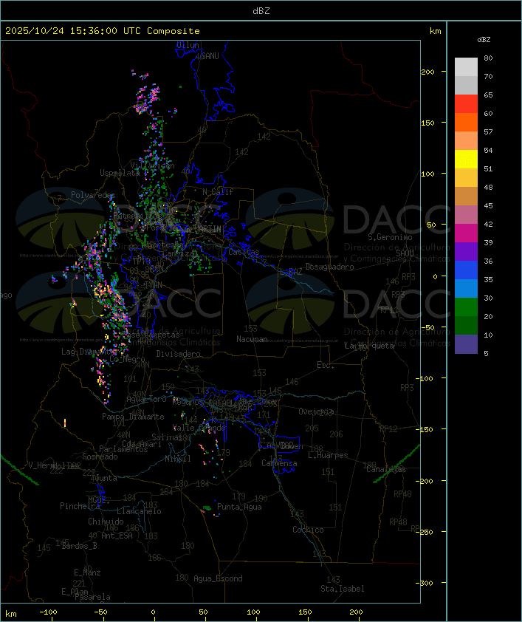
Task: Click the 200 tick on vertical km axis
Action: (x=427, y=72)
